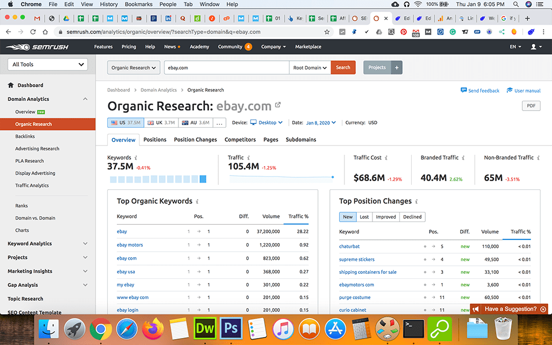The width and height of the screenshot is (552, 345).
Task: Switch to the Positions tab
Action: click(155, 140)
